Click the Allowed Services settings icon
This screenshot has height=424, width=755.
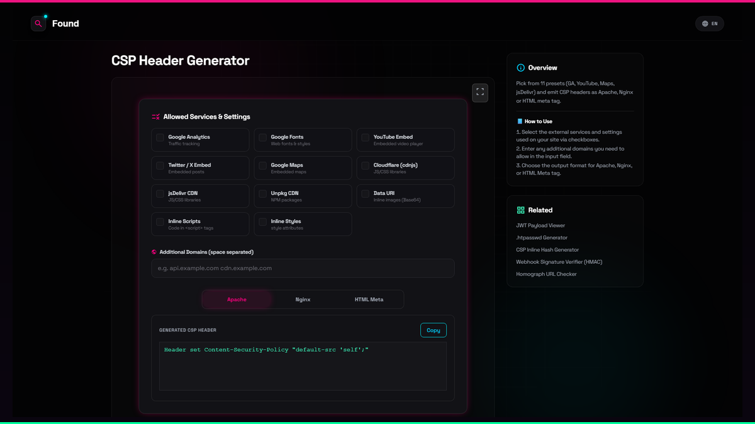point(155,117)
